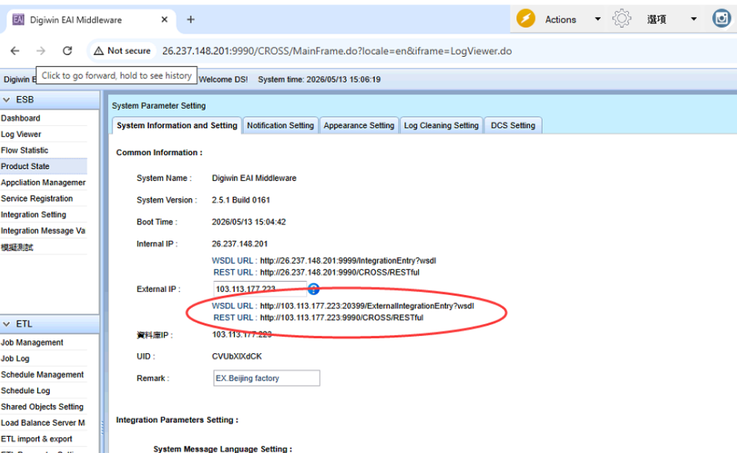737x453 pixels.
Task: Open 模擬測試 in sidebar
Action: tap(17, 247)
